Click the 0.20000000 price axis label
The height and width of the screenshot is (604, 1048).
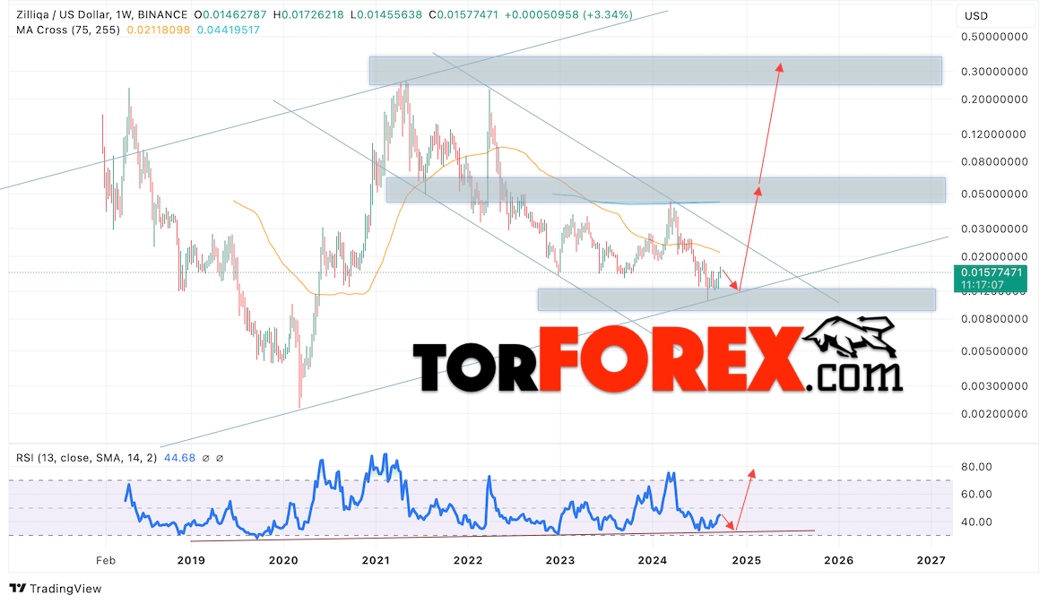[994, 99]
